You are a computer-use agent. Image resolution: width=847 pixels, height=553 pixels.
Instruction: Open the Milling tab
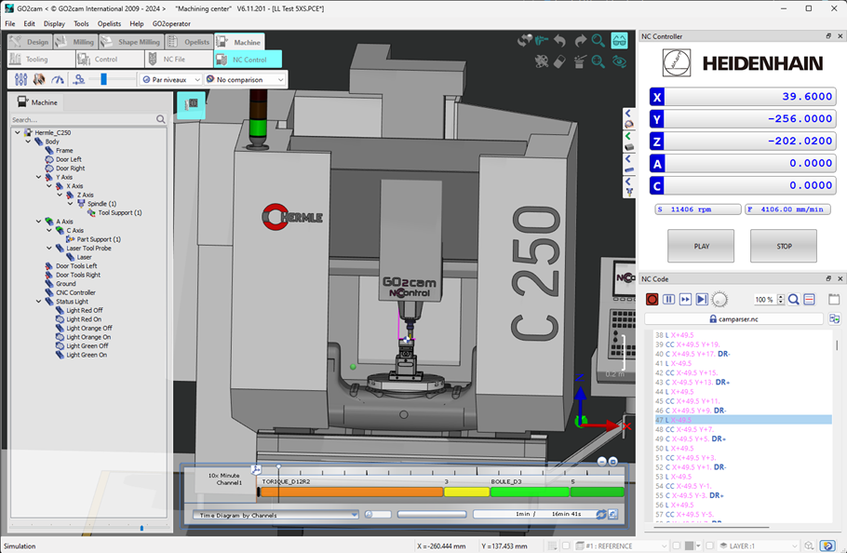point(75,42)
